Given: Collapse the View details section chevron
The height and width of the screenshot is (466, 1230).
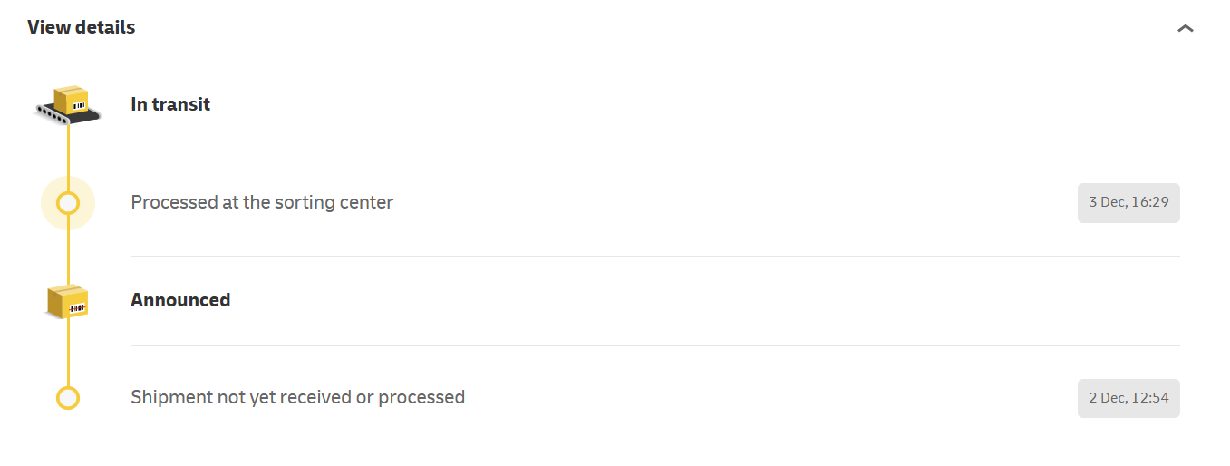Looking at the screenshot, I should click(1185, 28).
